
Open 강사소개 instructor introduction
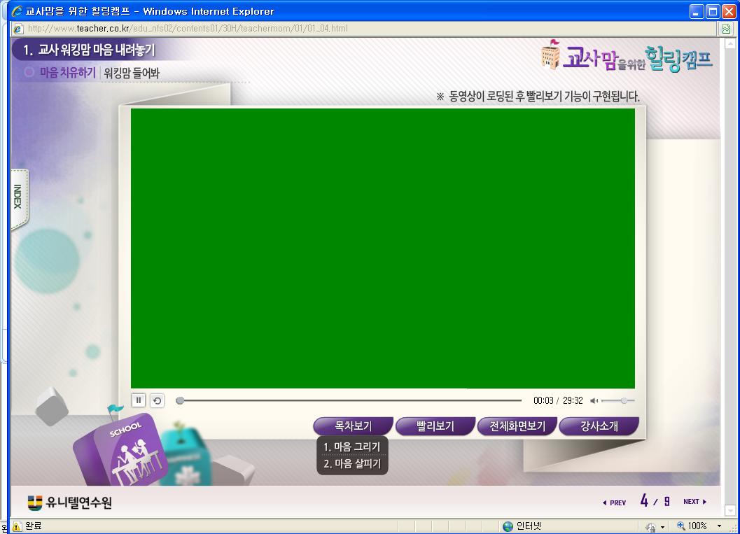[599, 426]
